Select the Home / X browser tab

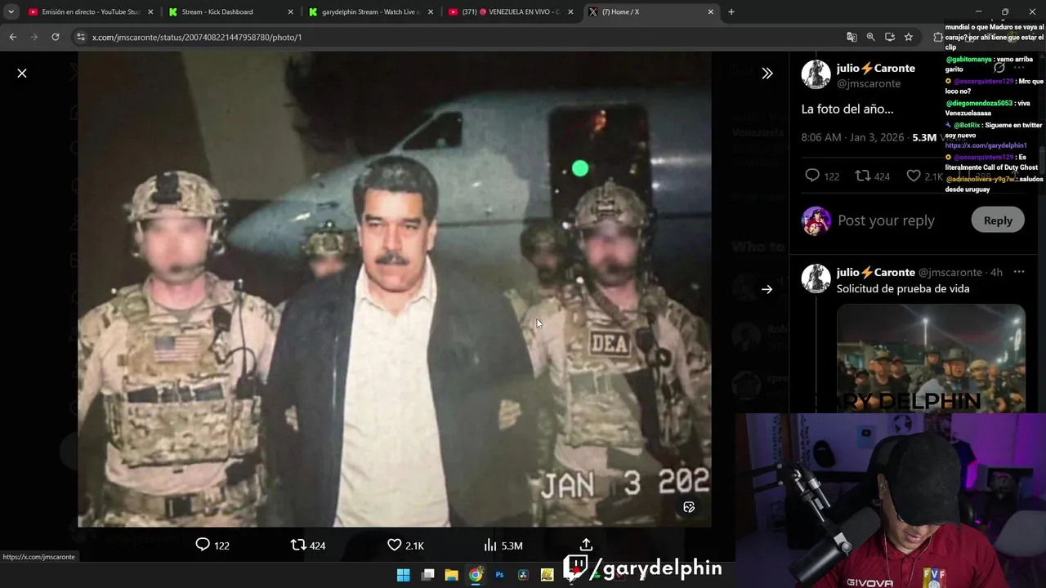tap(651, 11)
